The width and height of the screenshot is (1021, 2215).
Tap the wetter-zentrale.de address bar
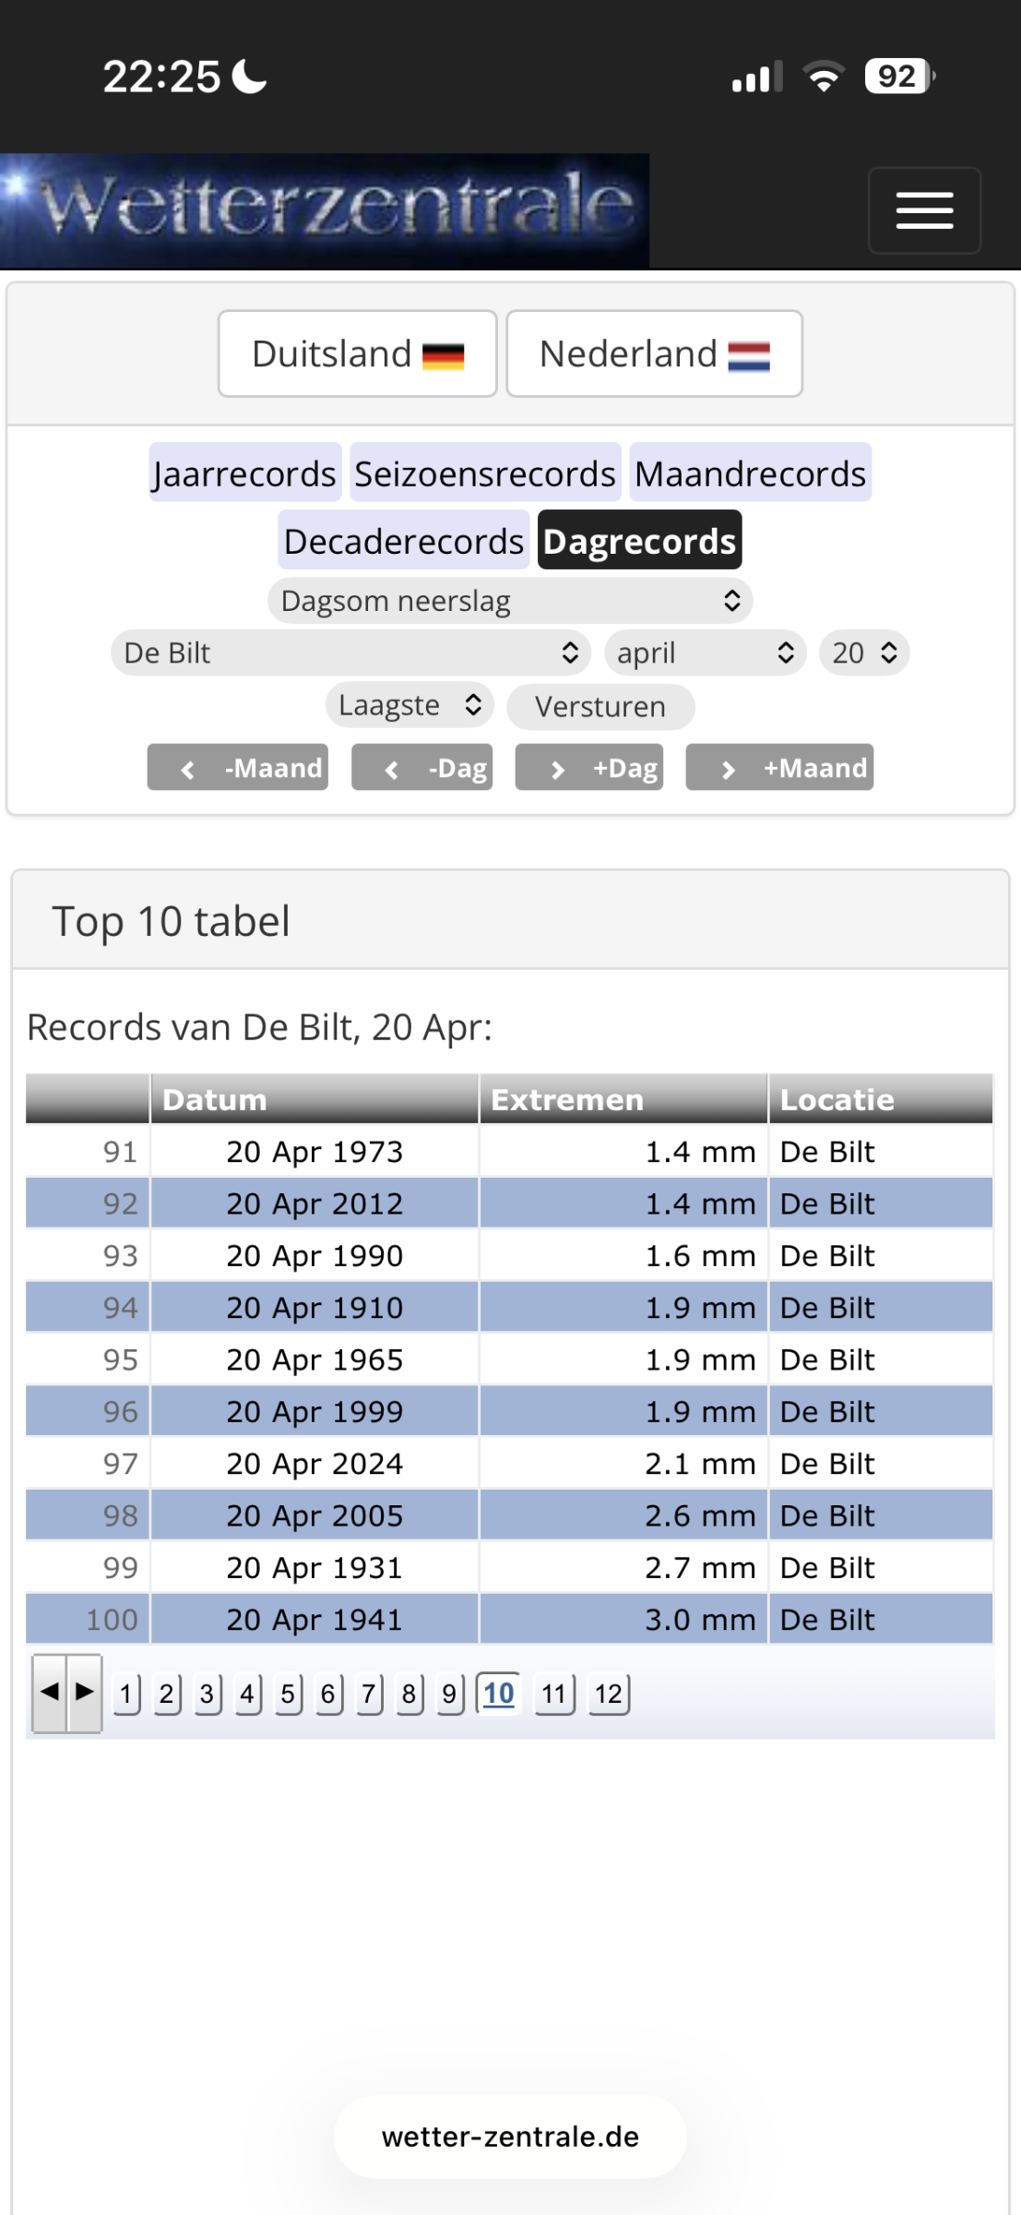(510, 2137)
